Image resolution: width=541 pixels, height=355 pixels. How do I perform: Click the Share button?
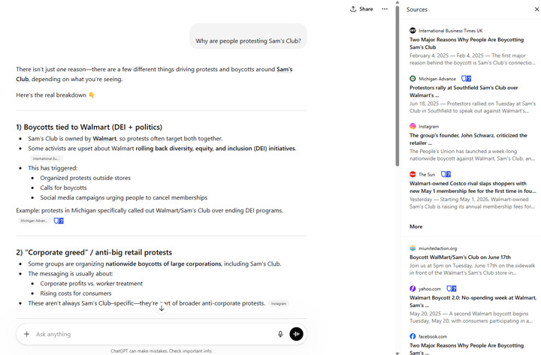click(361, 9)
